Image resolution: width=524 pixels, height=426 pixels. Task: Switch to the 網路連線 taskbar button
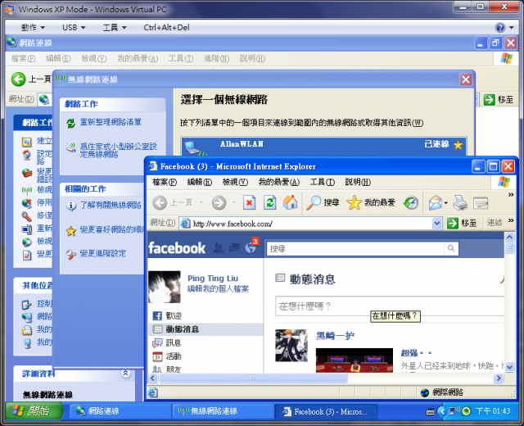click(120, 411)
